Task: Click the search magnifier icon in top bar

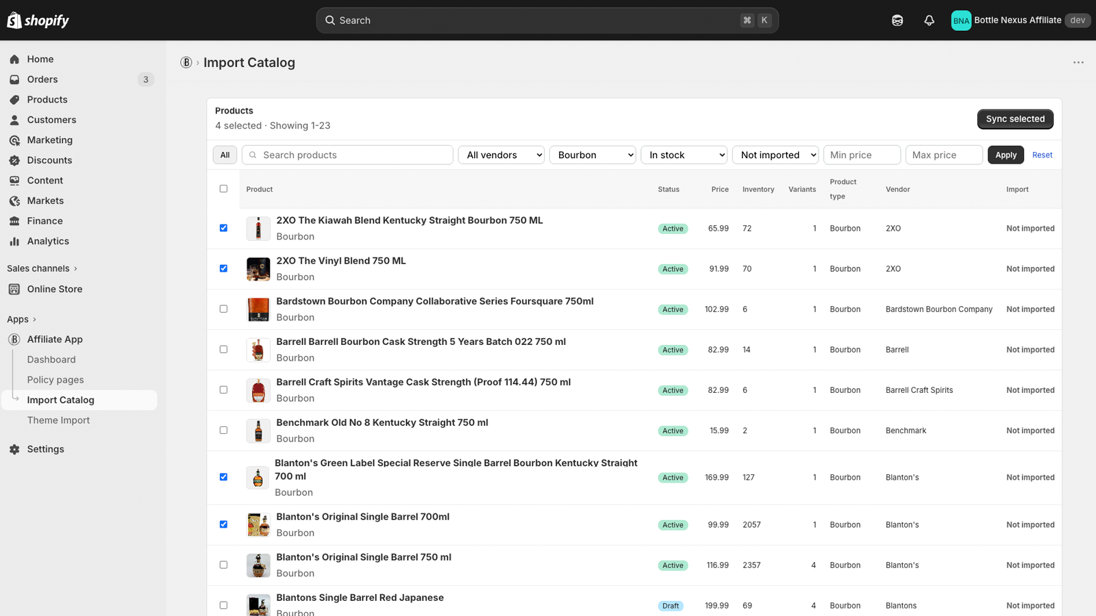Action: point(330,21)
